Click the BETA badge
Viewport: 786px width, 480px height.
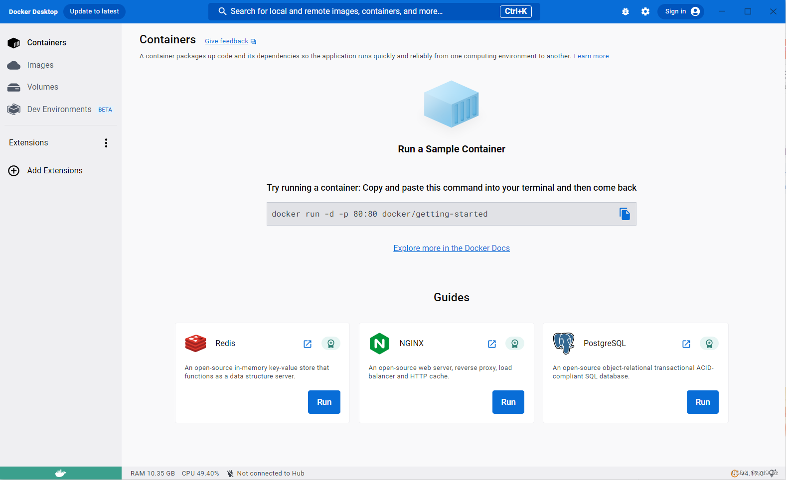pos(105,110)
